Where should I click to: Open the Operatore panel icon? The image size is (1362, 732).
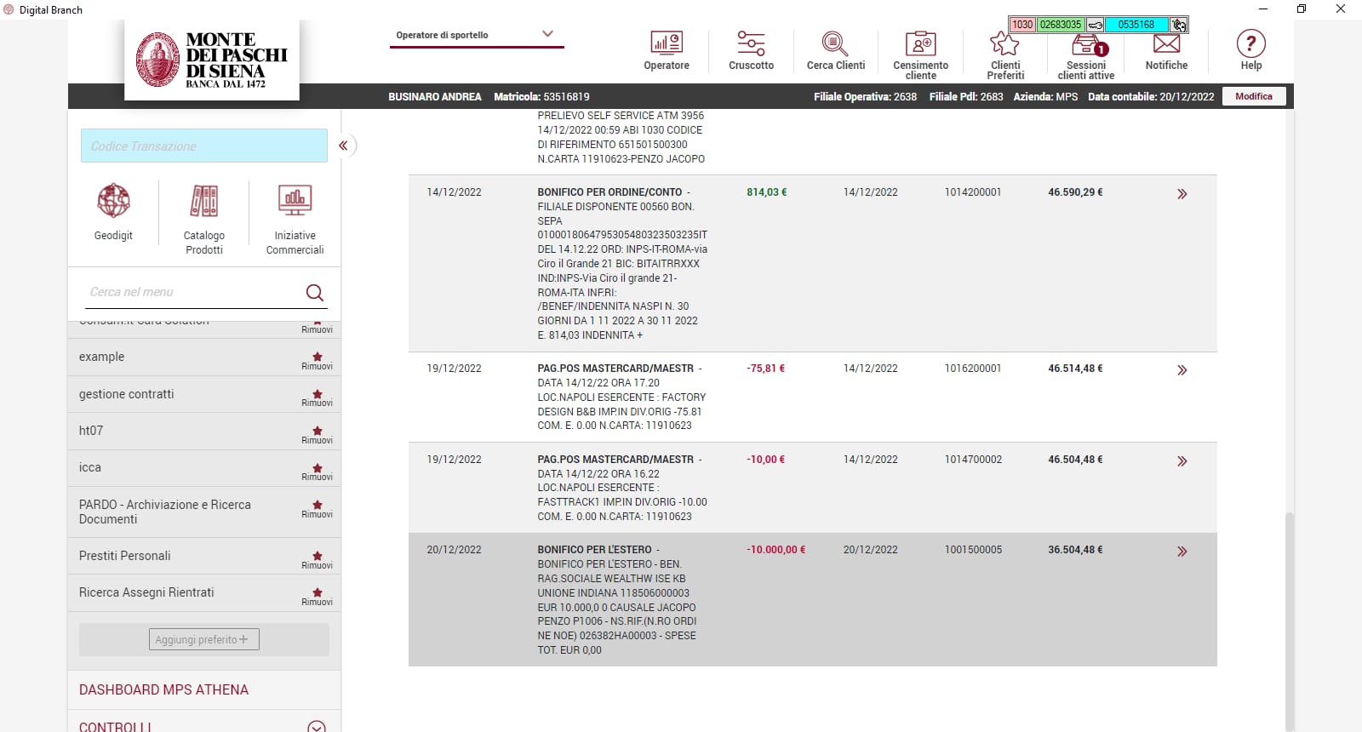tap(666, 43)
